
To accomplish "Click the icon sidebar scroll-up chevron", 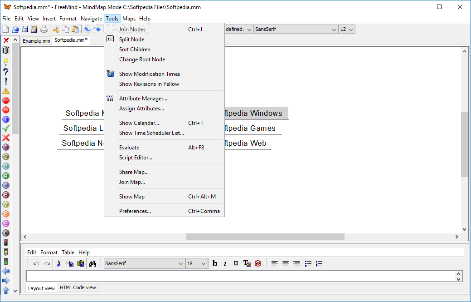I will pyautogui.click(x=15, y=40).
